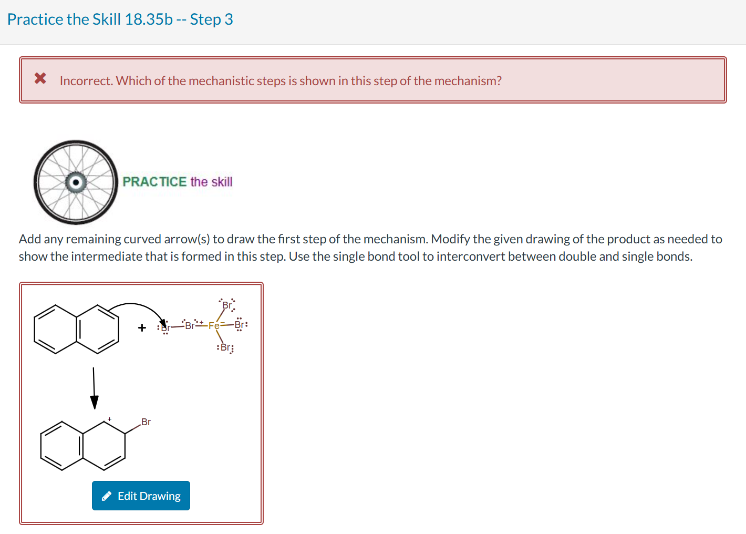
Task: Click the red X incorrect indicator icon
Action: [40, 78]
